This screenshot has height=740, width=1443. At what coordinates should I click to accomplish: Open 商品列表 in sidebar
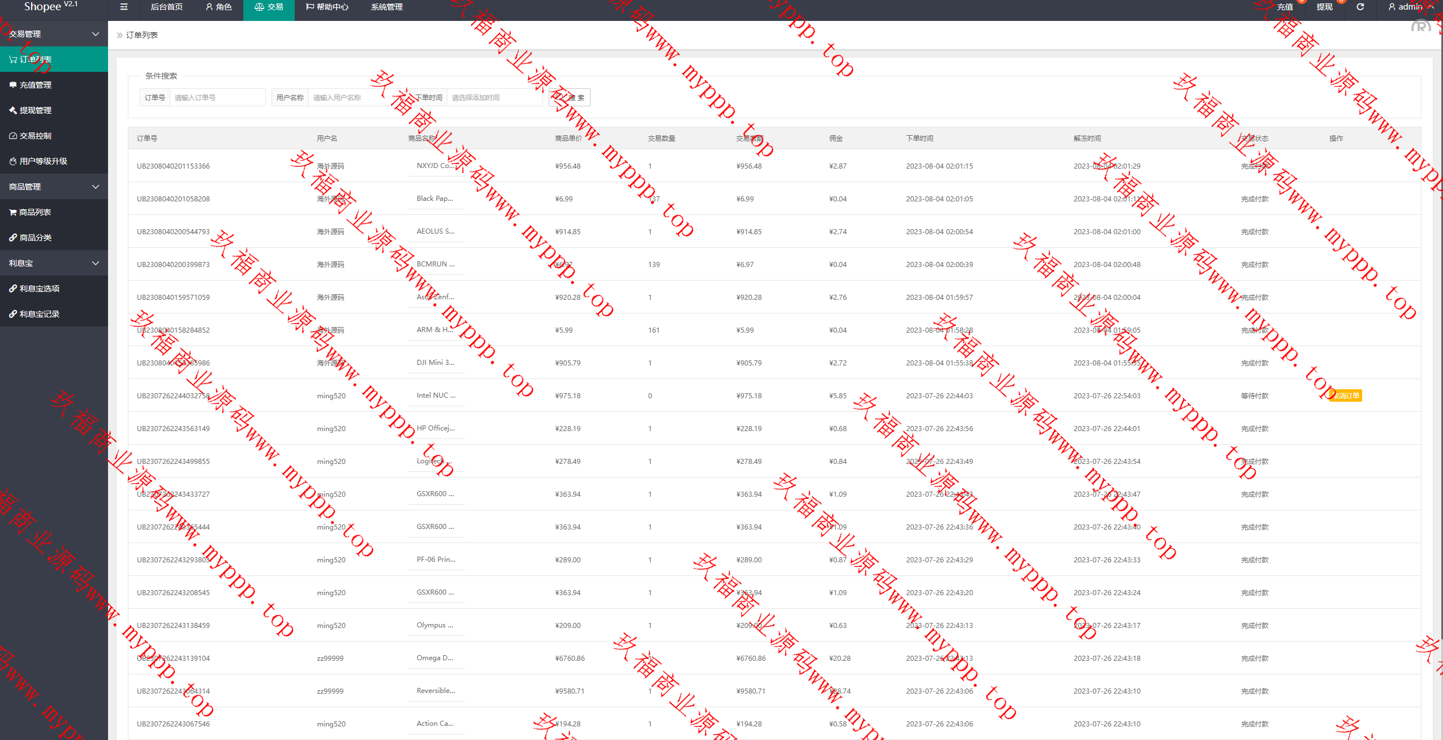(35, 212)
